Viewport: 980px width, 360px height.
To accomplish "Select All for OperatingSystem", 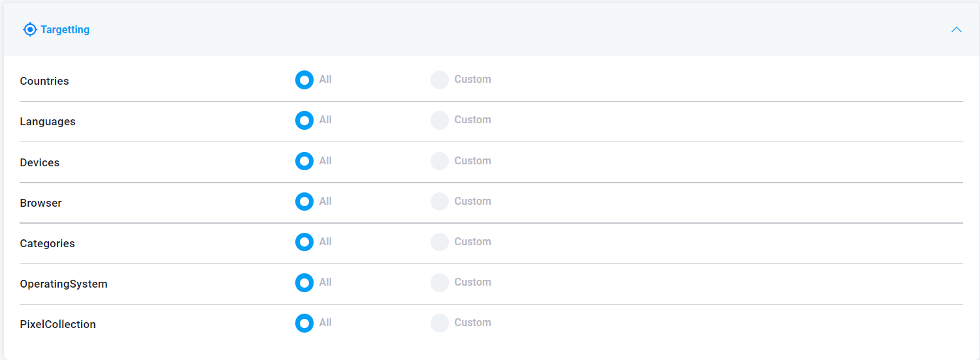I will coord(304,282).
